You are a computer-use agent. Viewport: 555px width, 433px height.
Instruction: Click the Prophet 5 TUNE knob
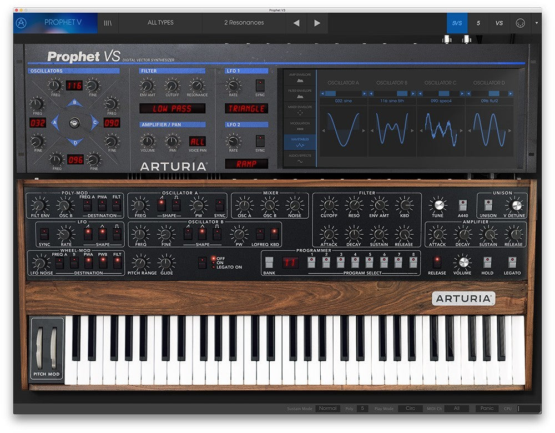click(438, 205)
